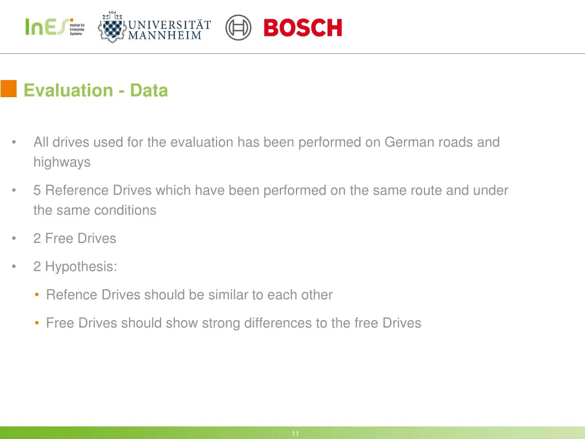
Task: Click the slide number 11 in the footer
Action: 295,434
